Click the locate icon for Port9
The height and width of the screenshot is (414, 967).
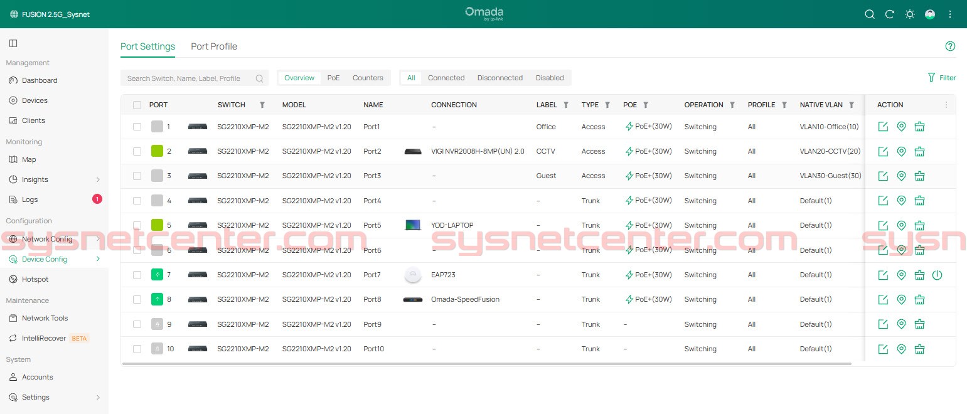[901, 324]
